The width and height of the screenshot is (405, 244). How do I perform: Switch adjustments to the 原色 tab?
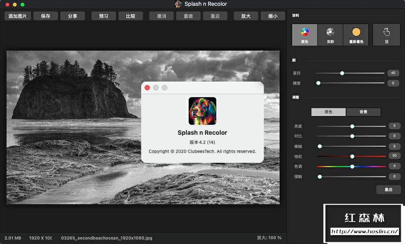pyautogui.click(x=328, y=112)
